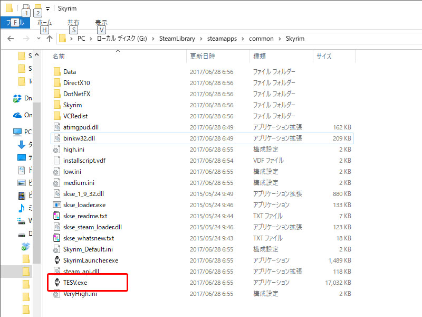The height and width of the screenshot is (317, 422).
Task: Click the Windows drive icon in sidebar
Action: 22,221
